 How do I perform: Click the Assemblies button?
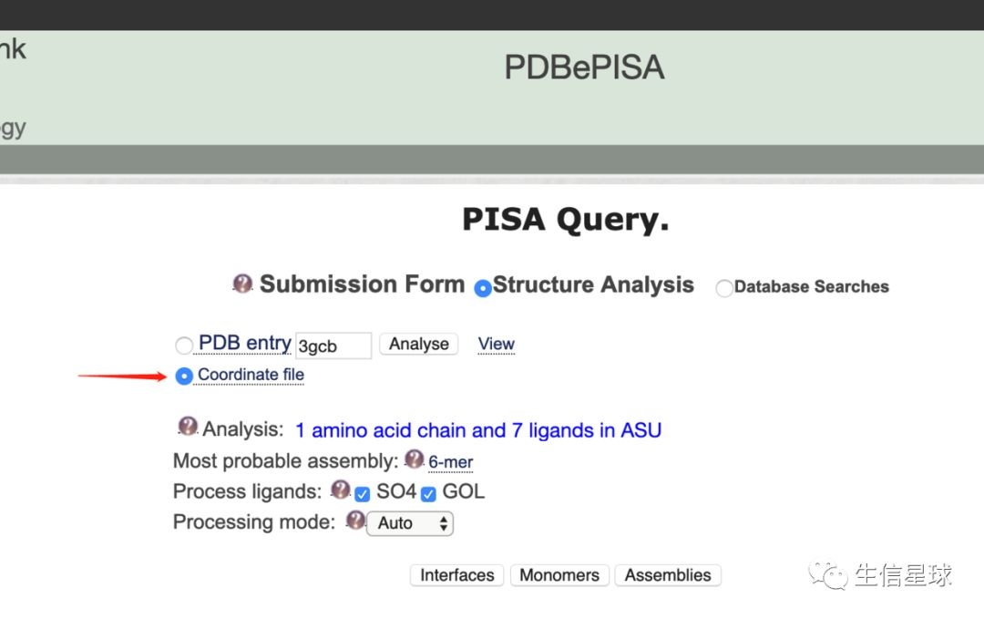[x=668, y=575]
